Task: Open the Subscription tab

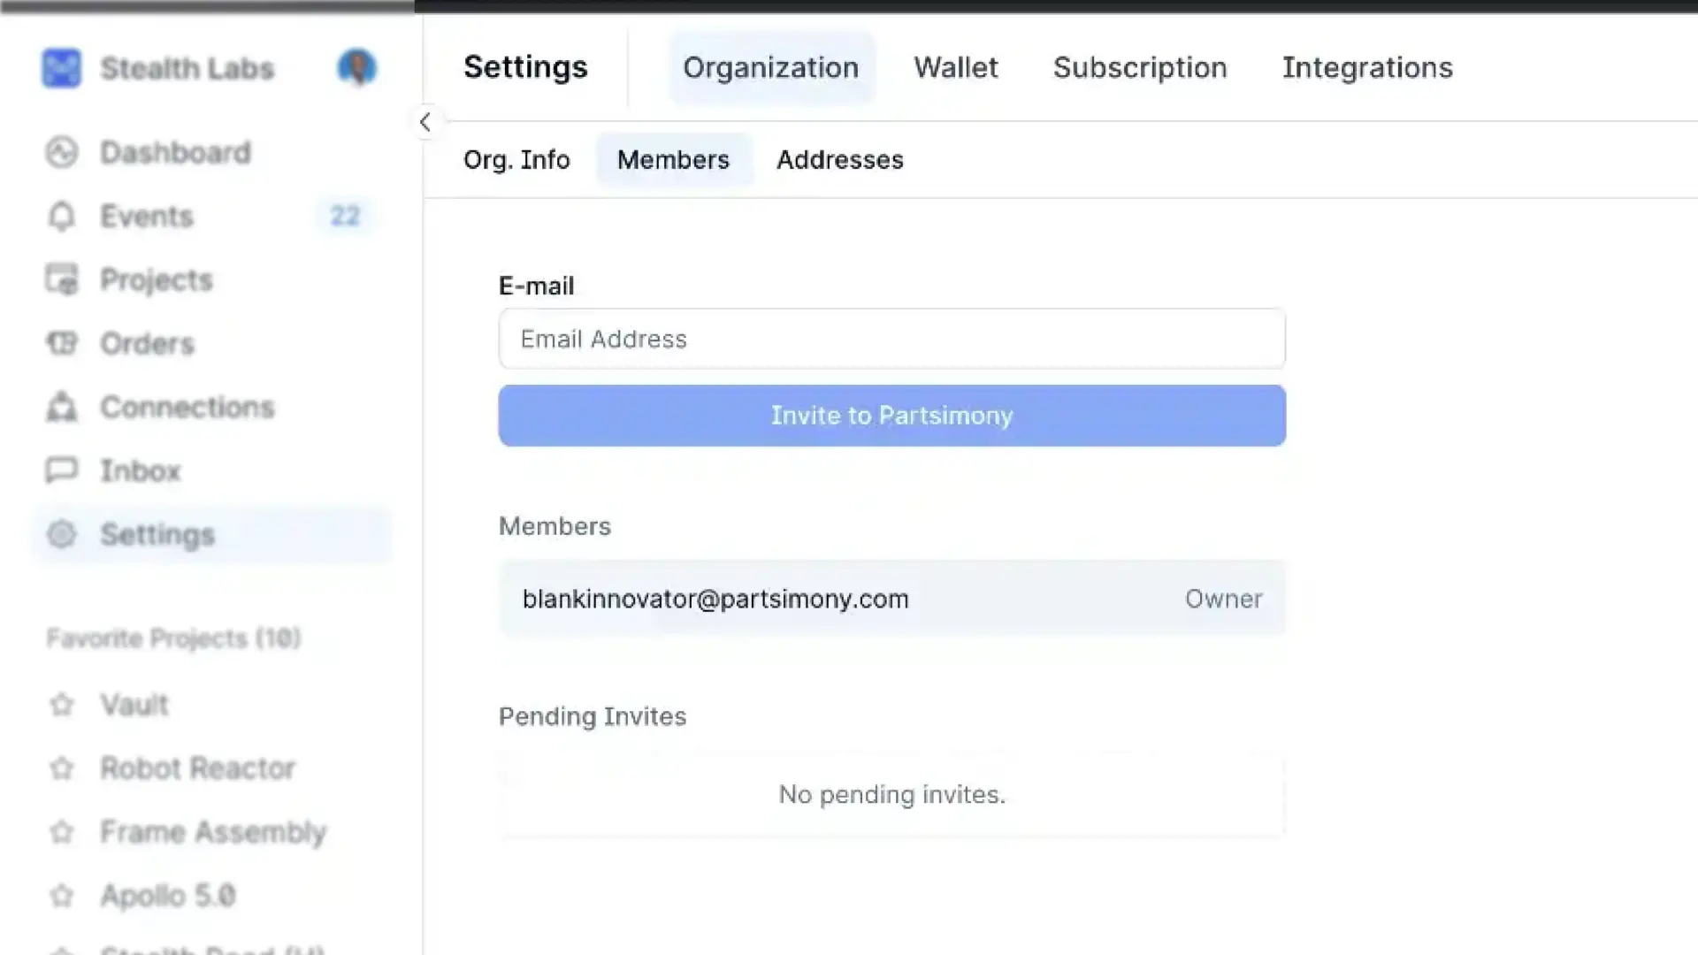Action: pyautogui.click(x=1140, y=68)
